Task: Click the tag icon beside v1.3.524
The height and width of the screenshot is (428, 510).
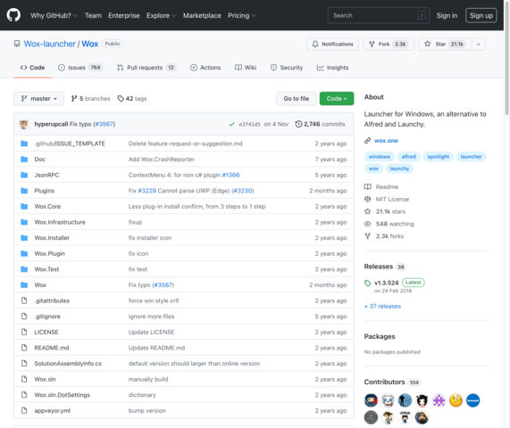Action: tap(367, 283)
